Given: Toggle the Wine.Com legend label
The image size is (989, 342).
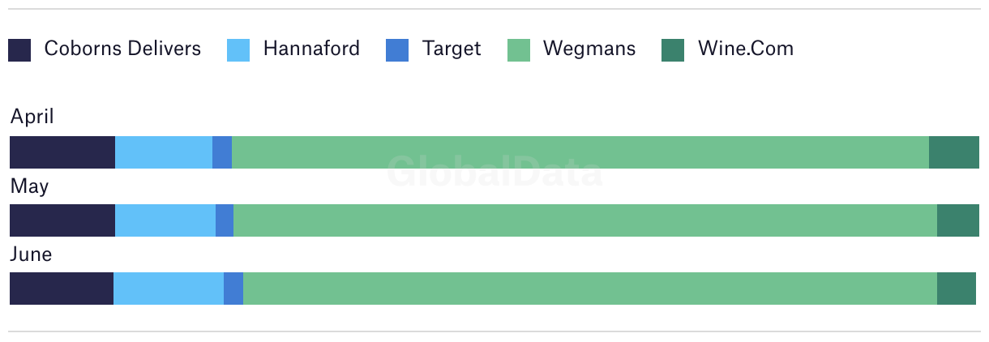Looking at the screenshot, I should point(746,49).
